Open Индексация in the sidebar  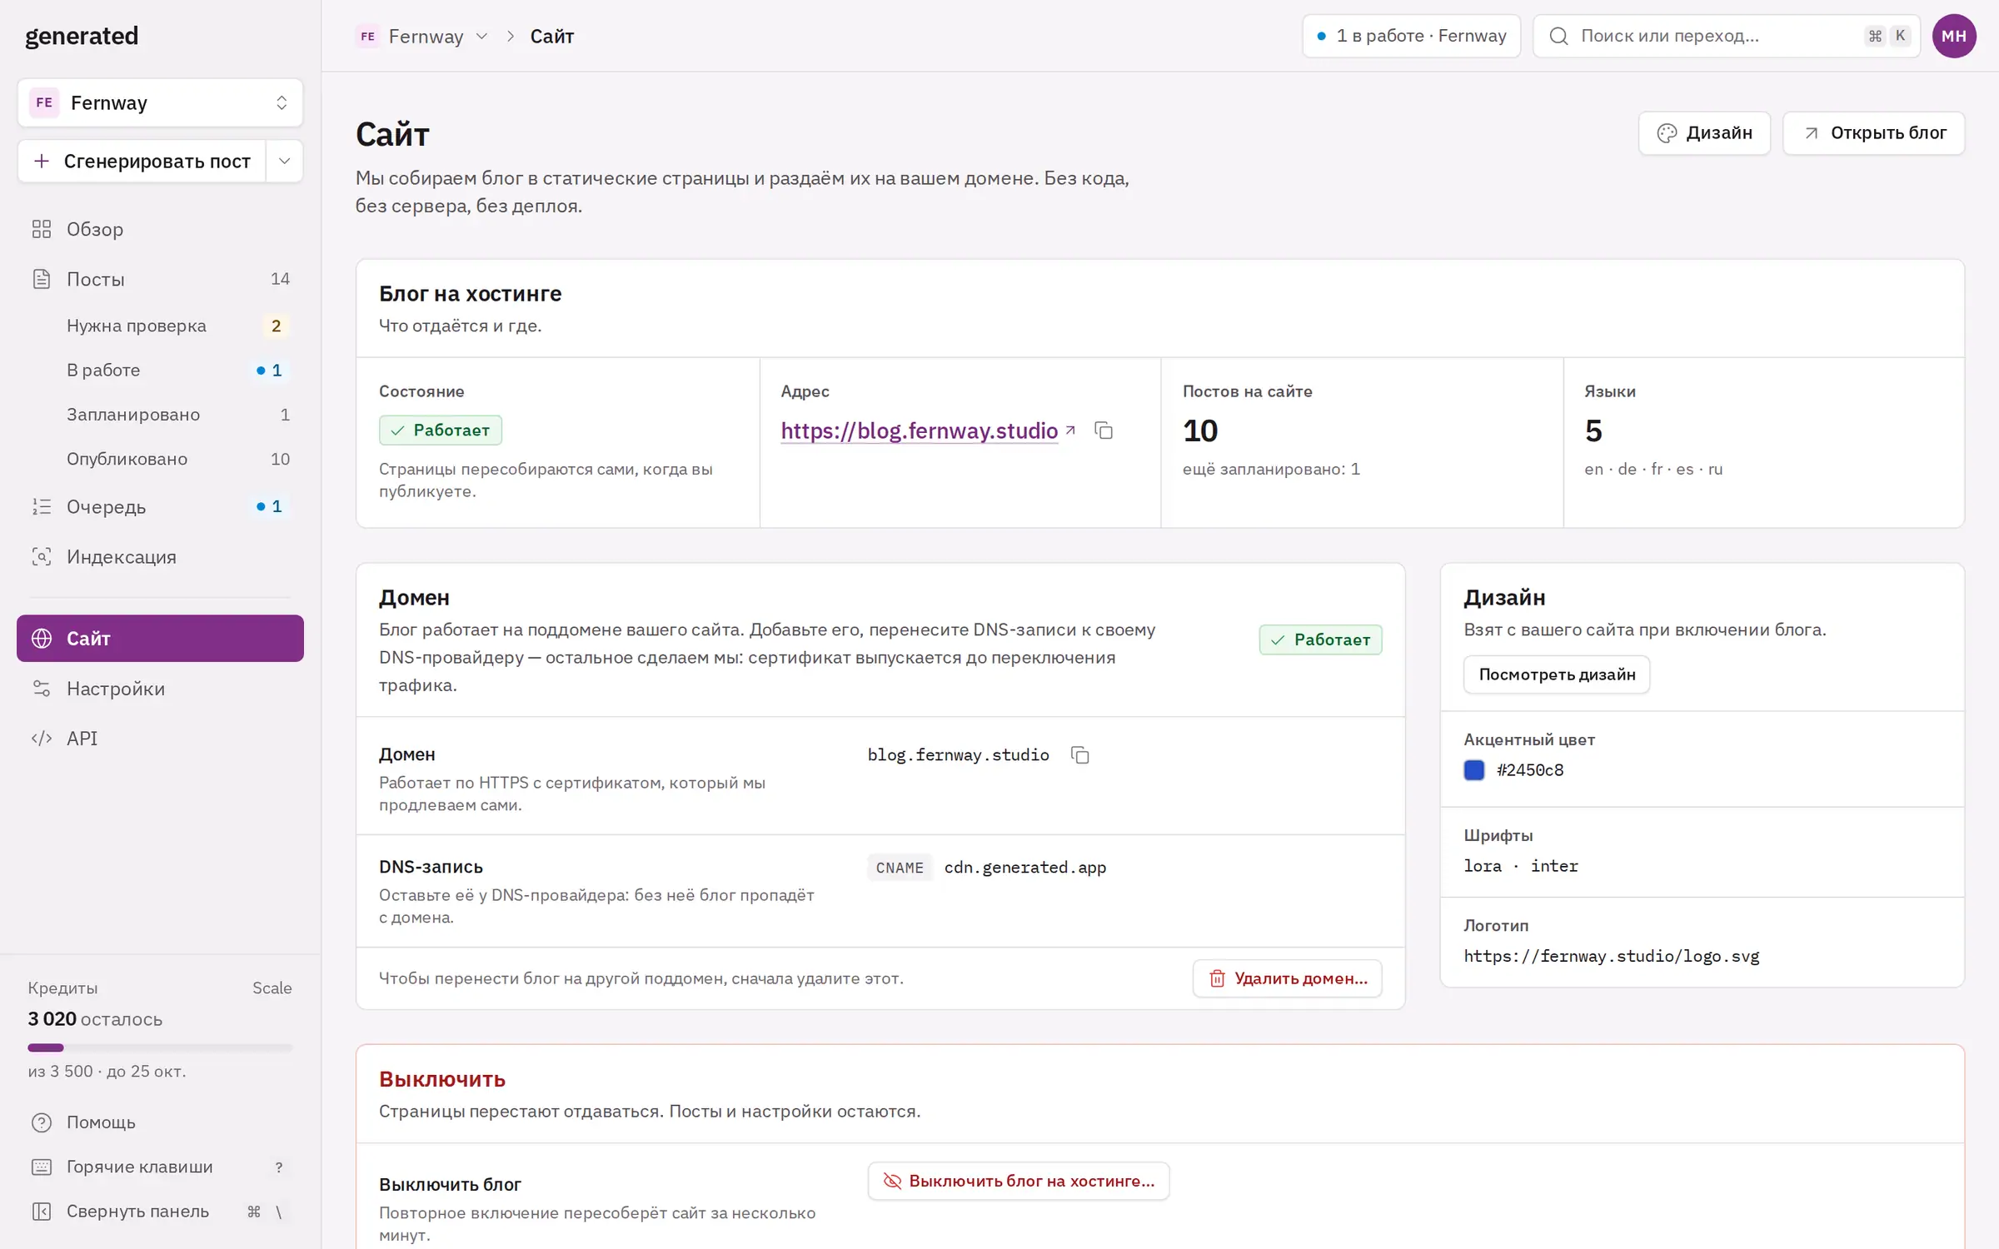(160, 556)
